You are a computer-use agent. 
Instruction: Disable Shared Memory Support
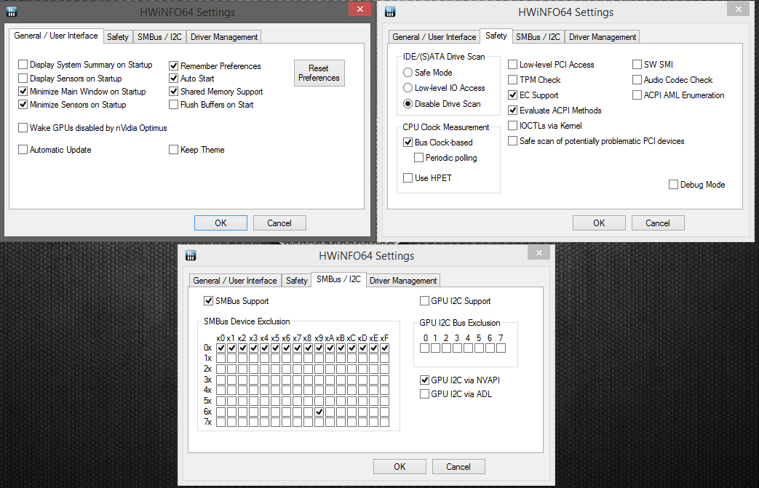(x=216, y=92)
